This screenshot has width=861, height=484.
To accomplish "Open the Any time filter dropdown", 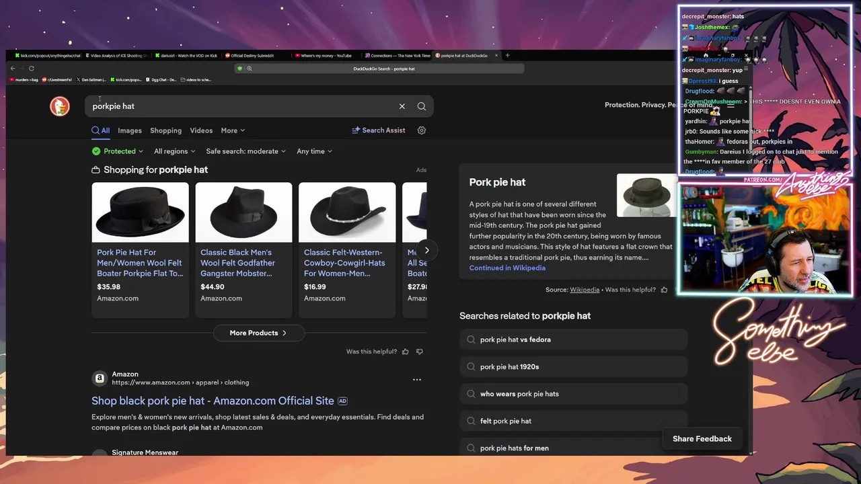I will click(314, 151).
